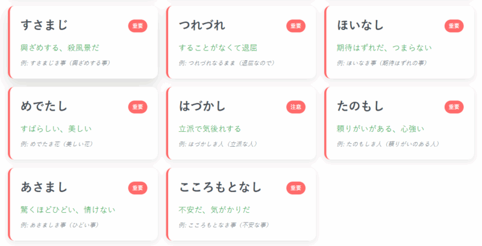Screen dimensions: 482x246
Task: Click the 重要 badge on たのもし card
Action: pos(454,107)
